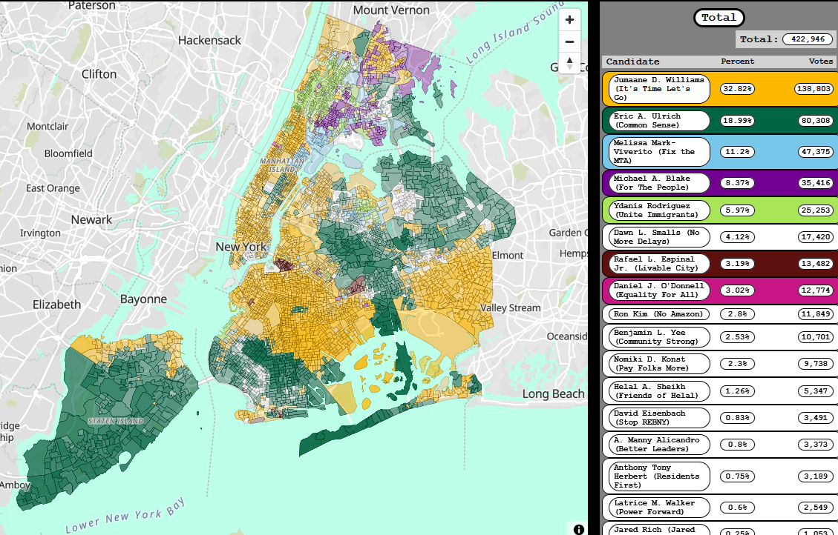
Task: Click Mark-Viverito's 11.2% percent value
Action: pos(738,151)
